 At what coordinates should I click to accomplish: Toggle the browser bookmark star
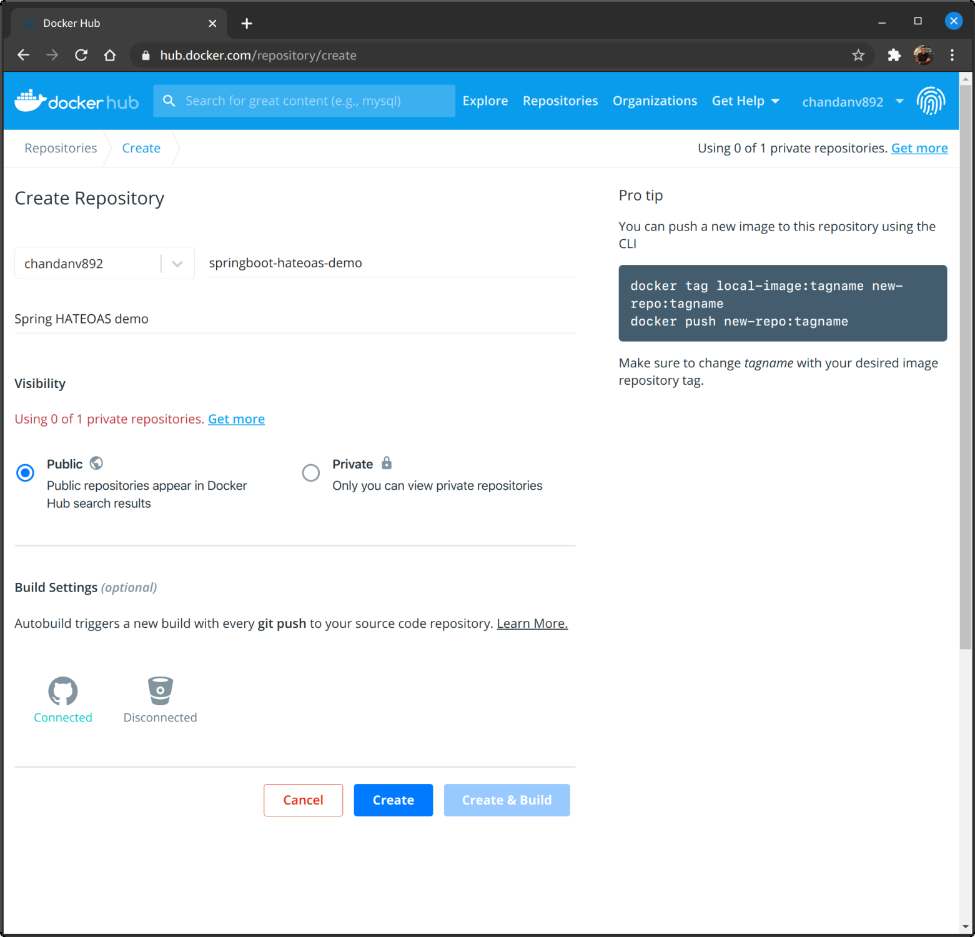click(859, 55)
